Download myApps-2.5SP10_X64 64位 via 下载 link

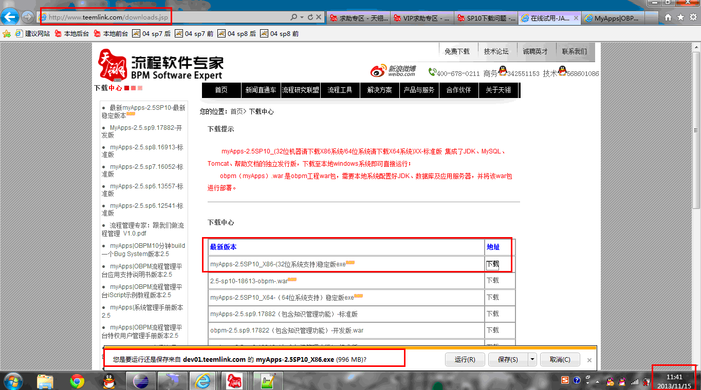click(x=492, y=297)
